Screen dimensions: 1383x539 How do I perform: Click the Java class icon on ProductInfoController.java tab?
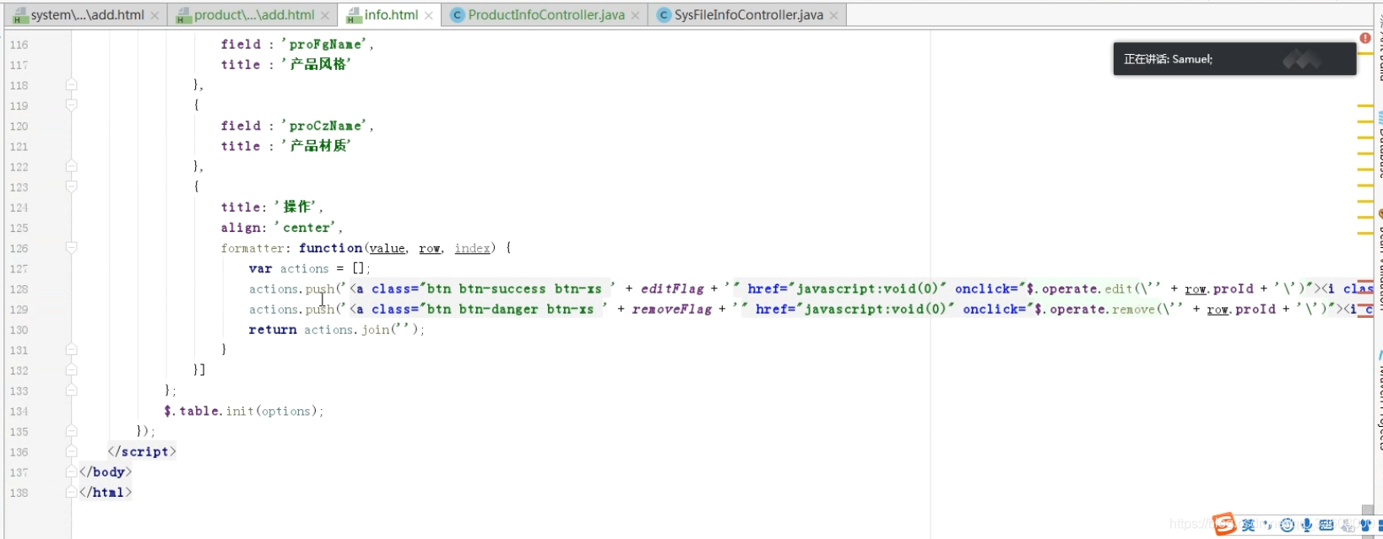[457, 15]
